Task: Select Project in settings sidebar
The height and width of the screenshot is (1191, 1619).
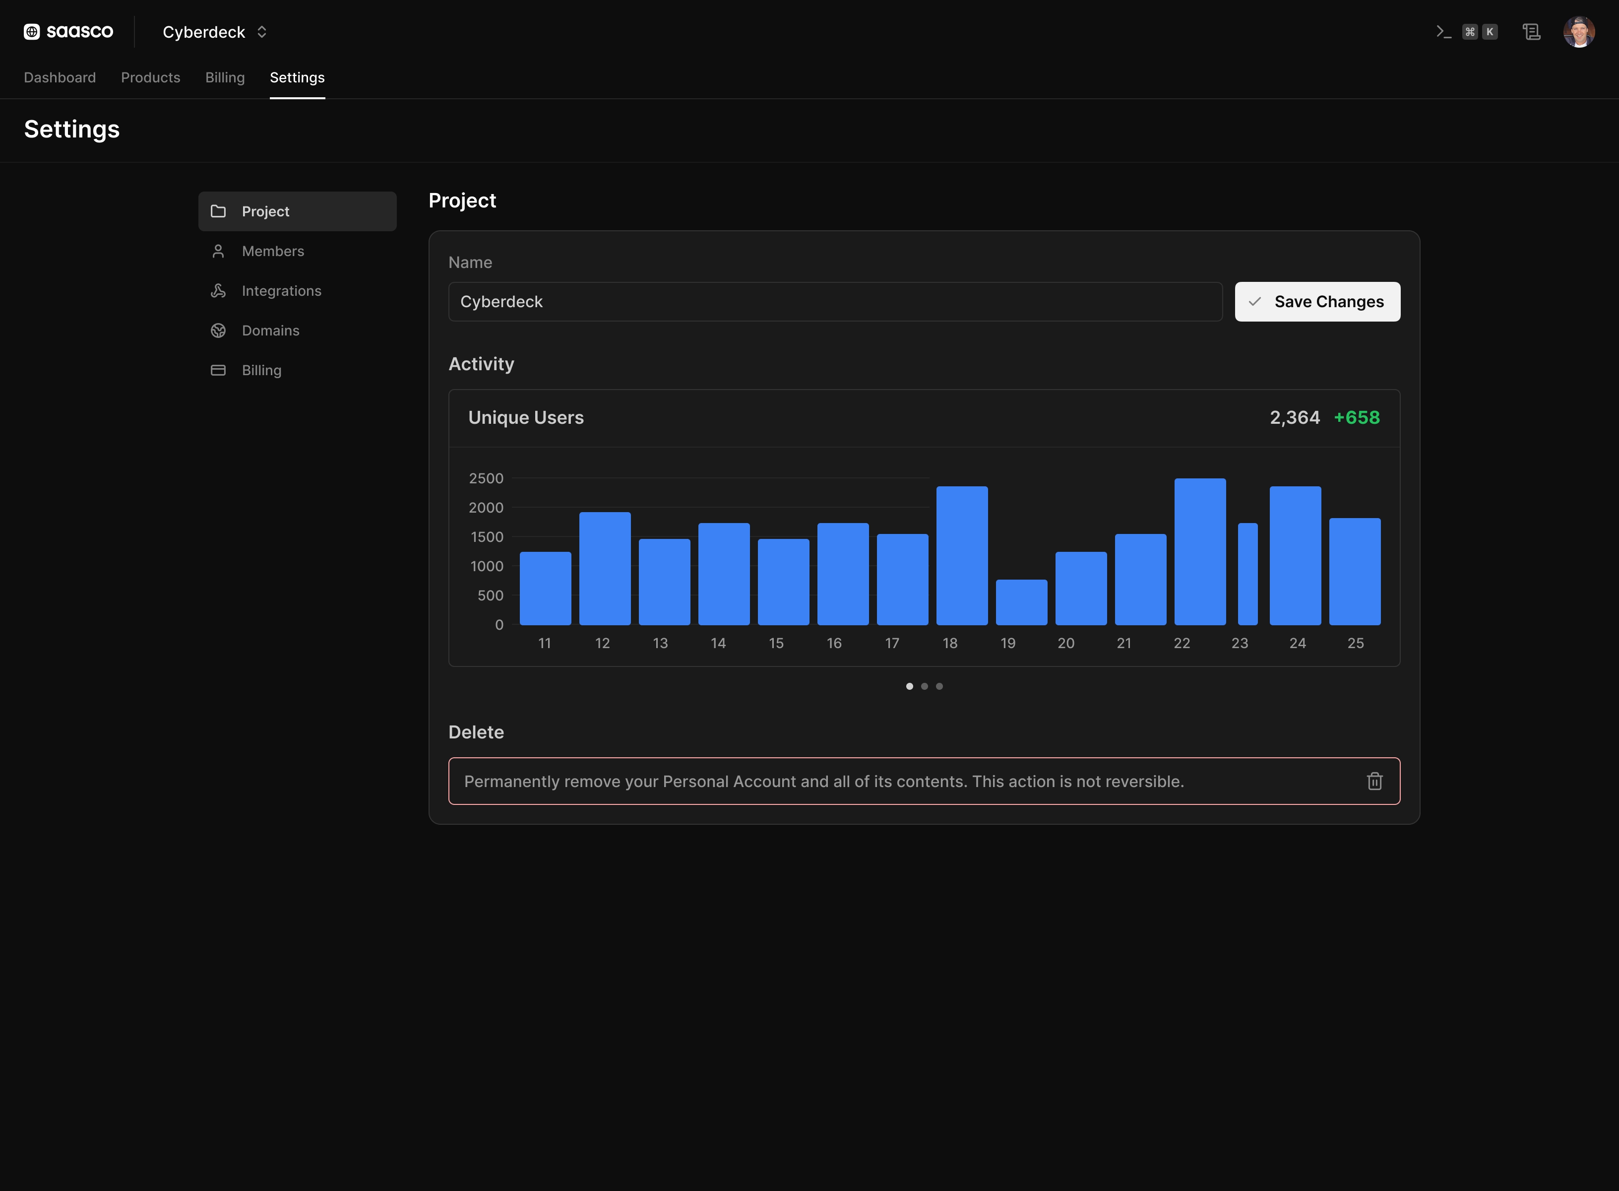Action: (298, 211)
